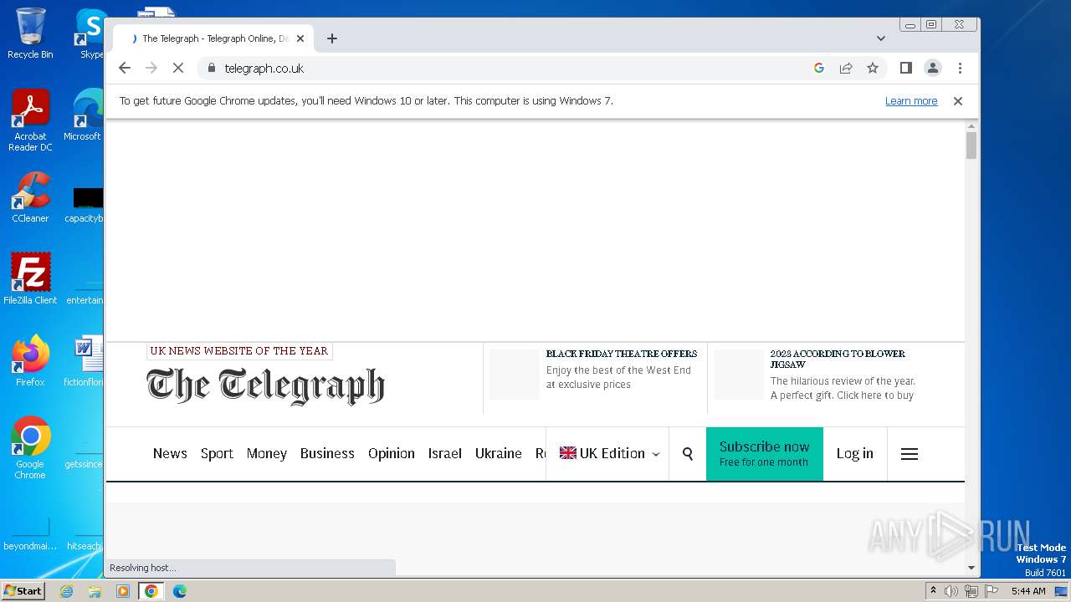
Task: Click the taskbar clock 5:44 AM
Action: point(1028,591)
